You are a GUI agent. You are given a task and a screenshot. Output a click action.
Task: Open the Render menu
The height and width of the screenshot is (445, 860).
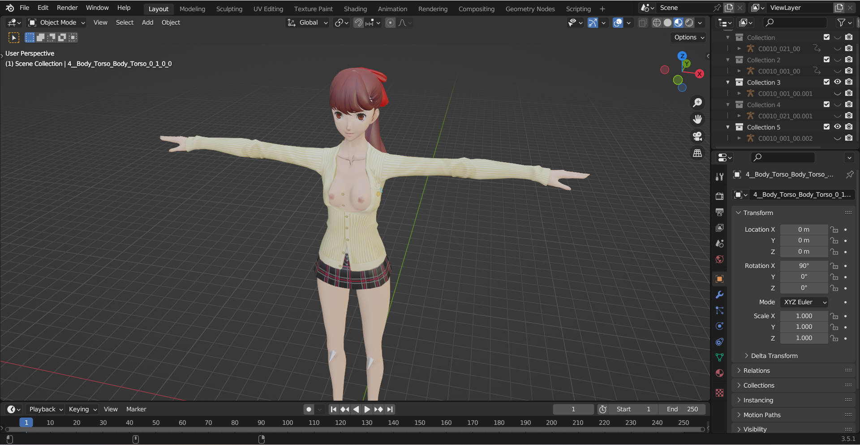67,8
